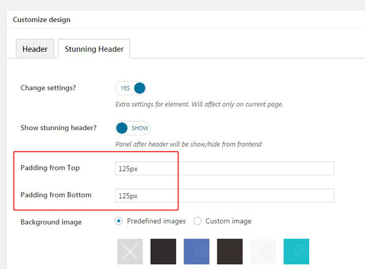Click the Customize design panel title
Image resolution: width=365 pixels, height=269 pixels.
(42, 20)
